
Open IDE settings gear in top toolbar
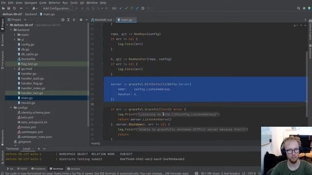pyautogui.click(x=304, y=8)
